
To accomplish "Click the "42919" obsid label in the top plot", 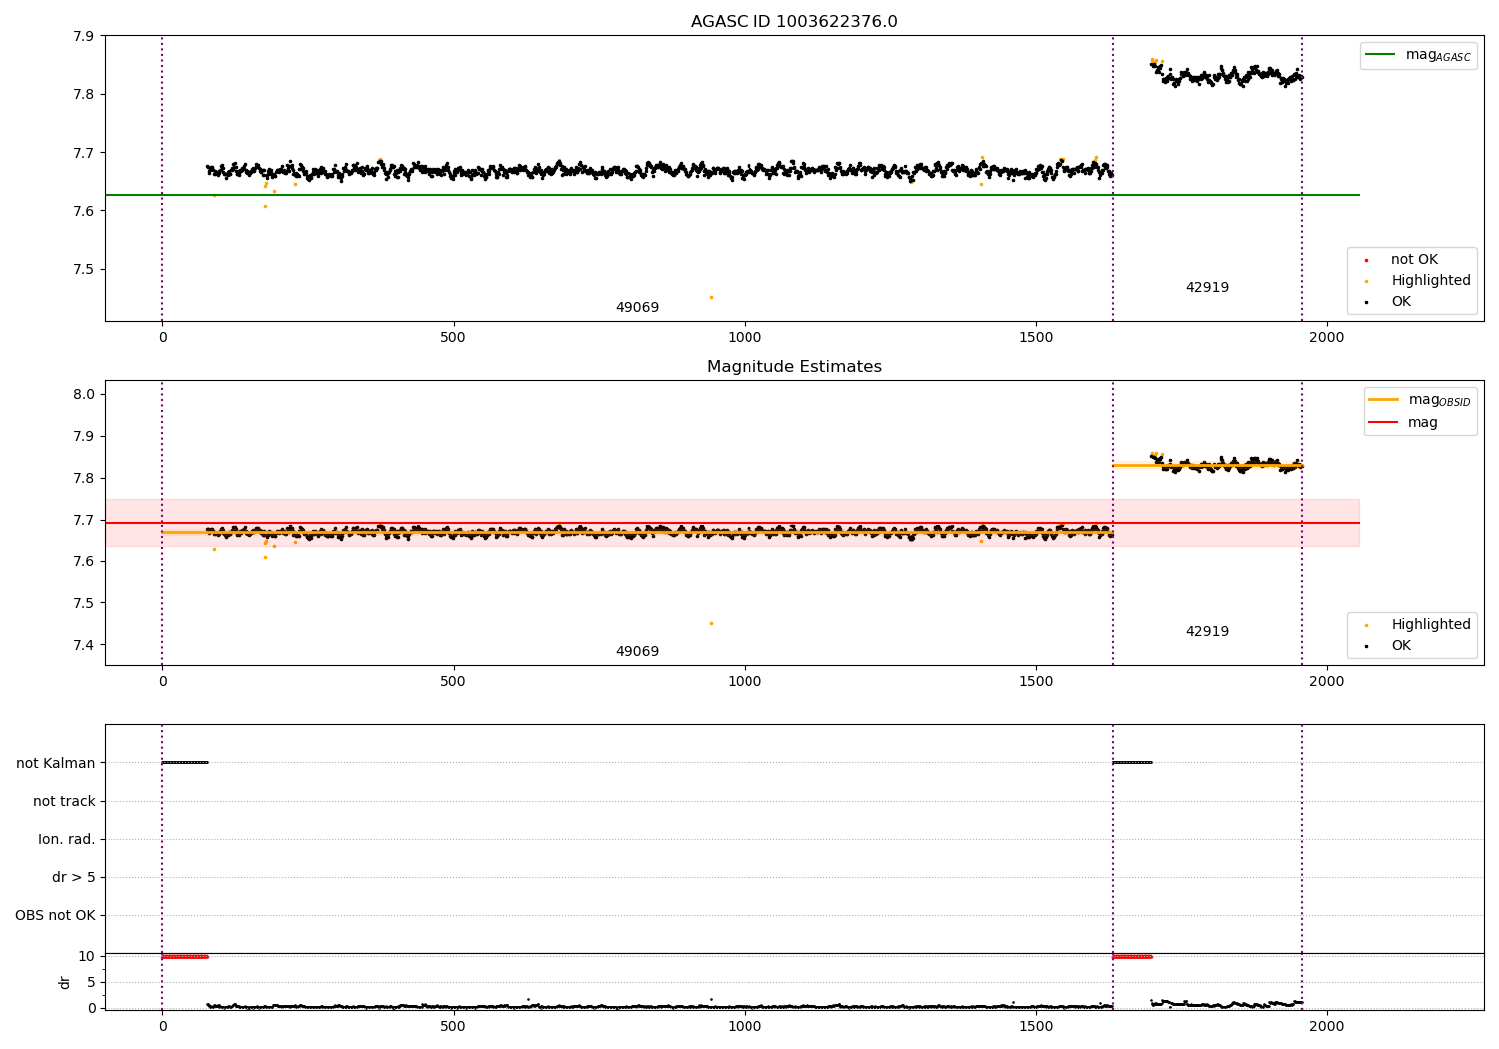I will tap(1207, 288).
